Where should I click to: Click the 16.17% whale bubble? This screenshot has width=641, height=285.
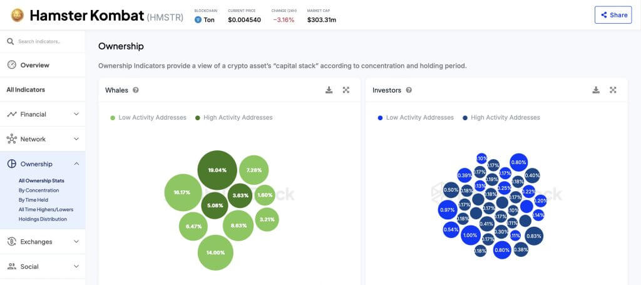(x=183, y=192)
